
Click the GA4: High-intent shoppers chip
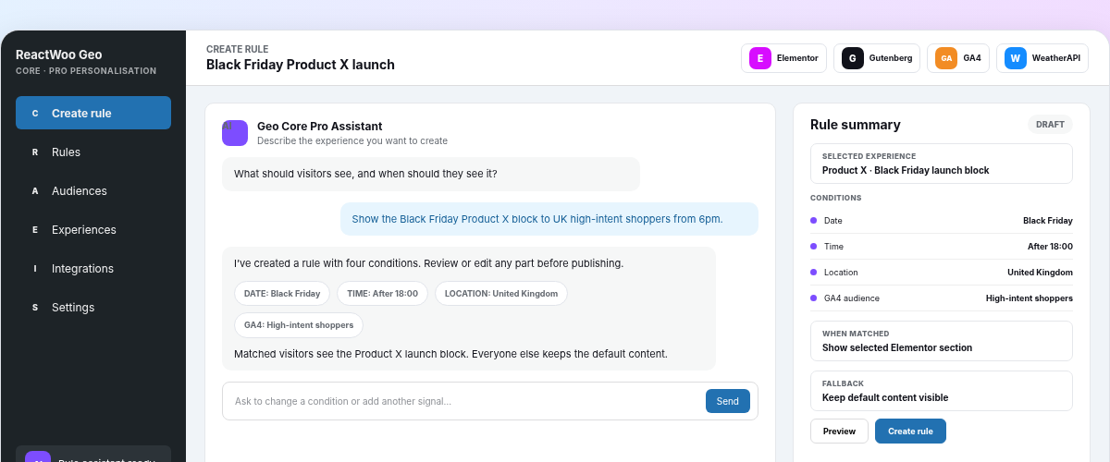click(x=299, y=325)
